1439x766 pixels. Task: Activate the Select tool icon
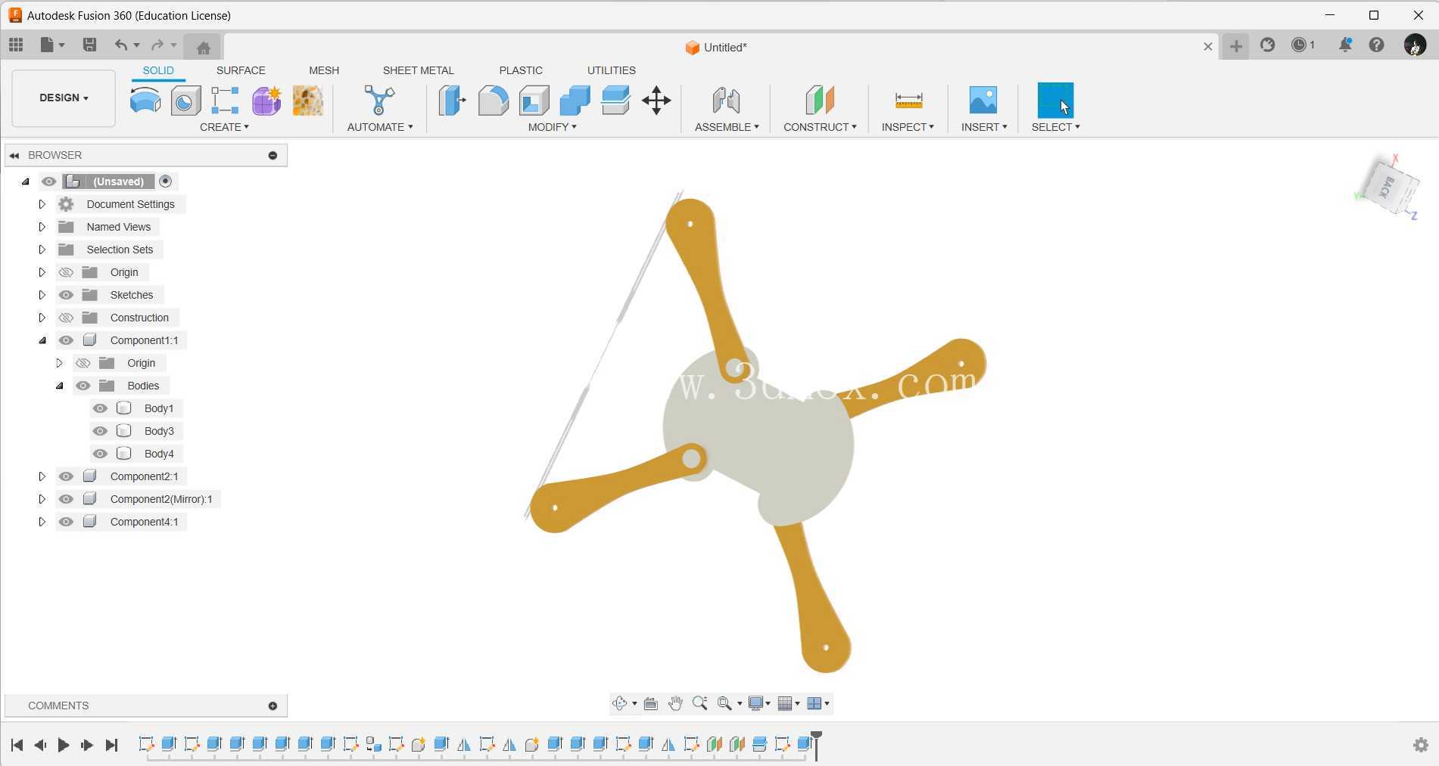point(1055,100)
